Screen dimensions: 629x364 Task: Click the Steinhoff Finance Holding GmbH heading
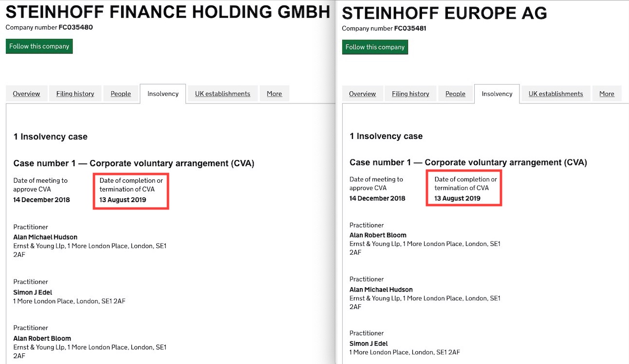pos(167,12)
